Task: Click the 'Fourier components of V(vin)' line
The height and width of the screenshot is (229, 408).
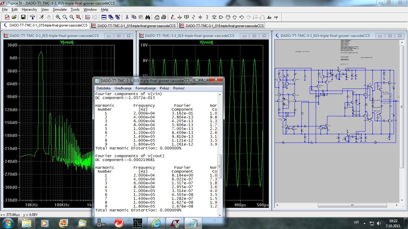Action: tap(128, 94)
